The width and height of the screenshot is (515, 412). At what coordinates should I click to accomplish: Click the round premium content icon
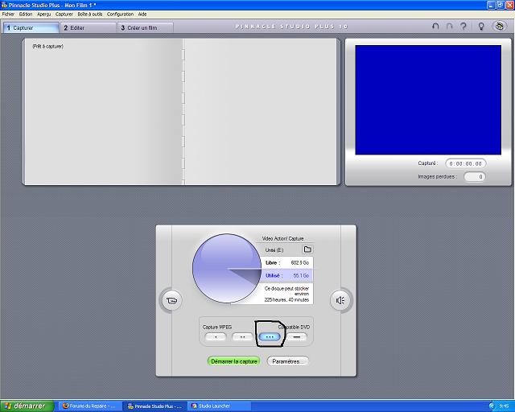point(499,27)
